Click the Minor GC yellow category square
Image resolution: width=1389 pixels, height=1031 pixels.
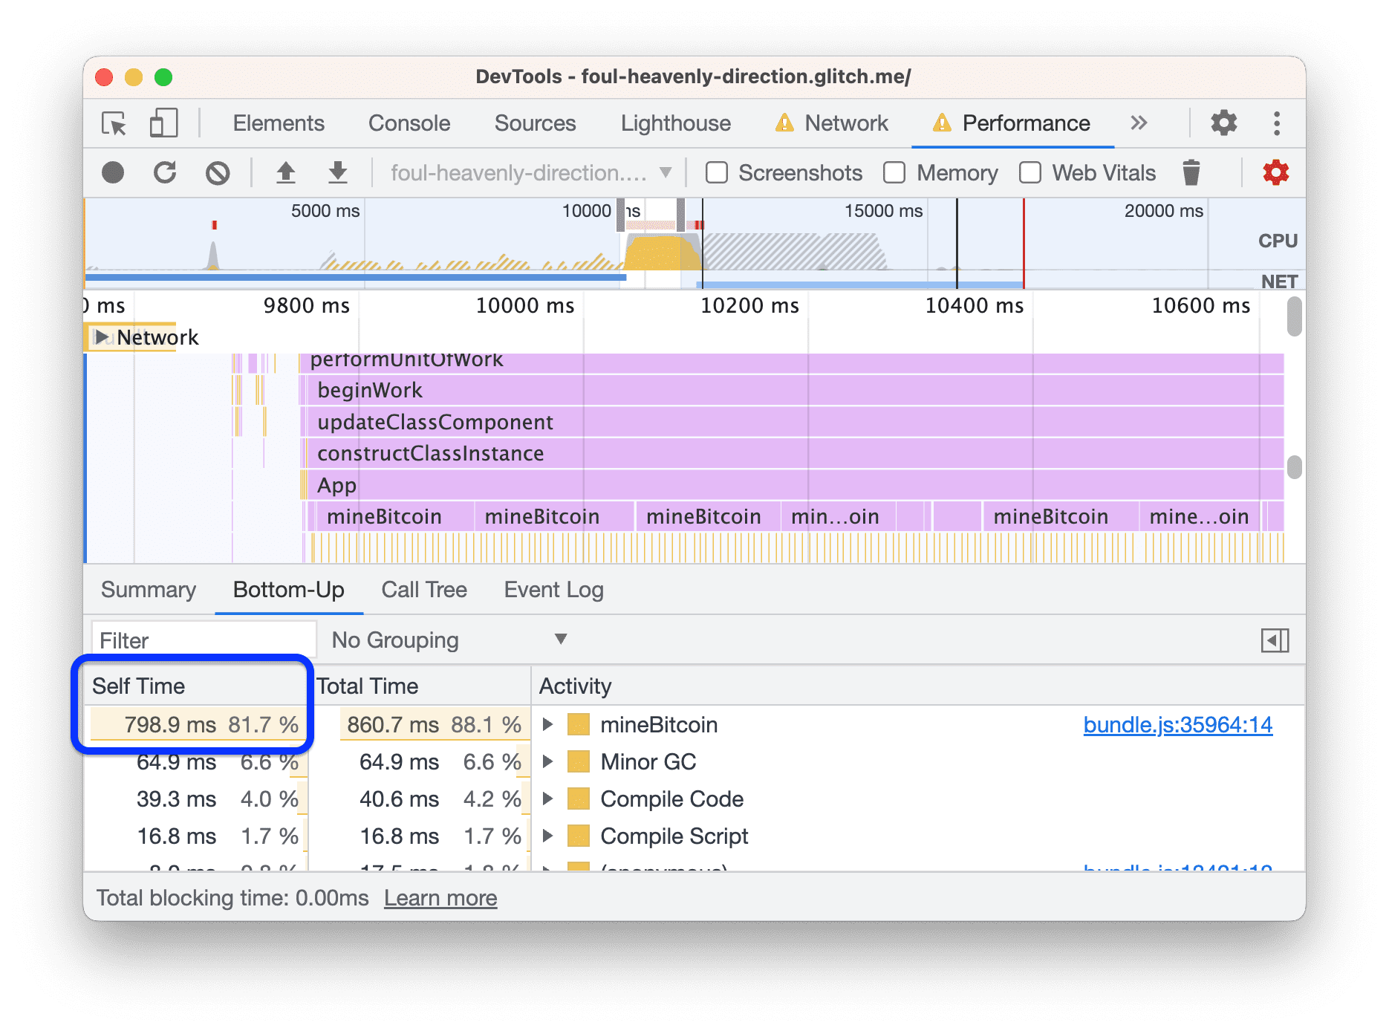pyautogui.click(x=579, y=762)
